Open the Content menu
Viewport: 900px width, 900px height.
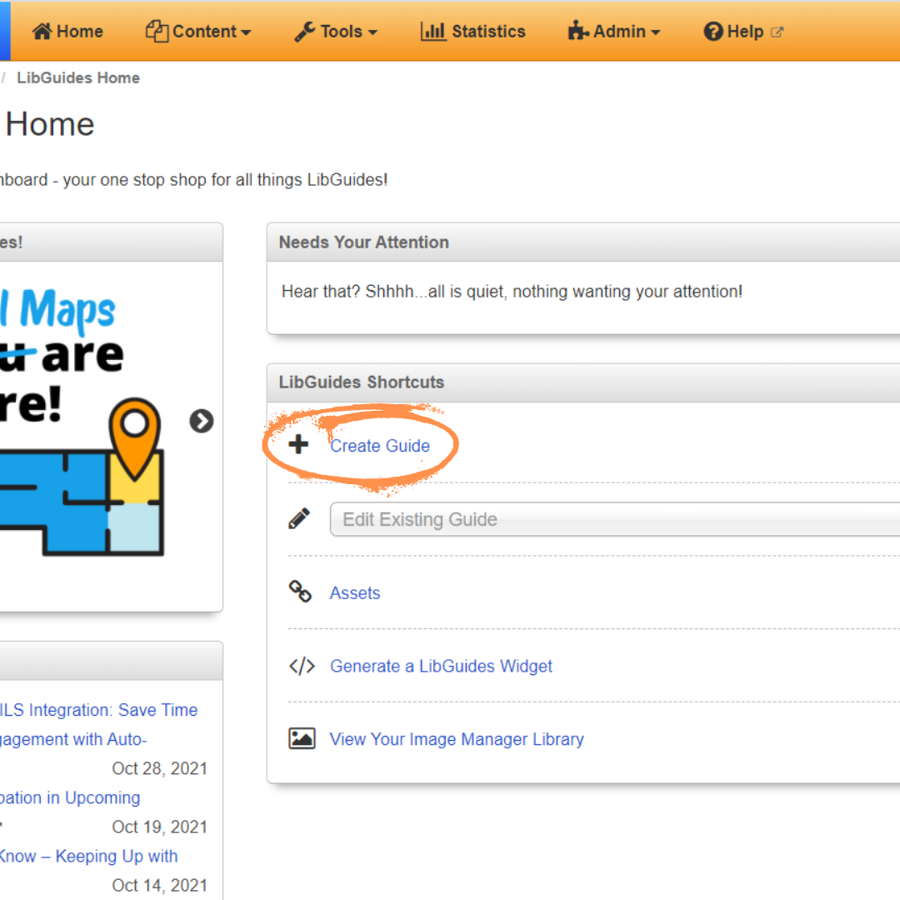tap(198, 31)
